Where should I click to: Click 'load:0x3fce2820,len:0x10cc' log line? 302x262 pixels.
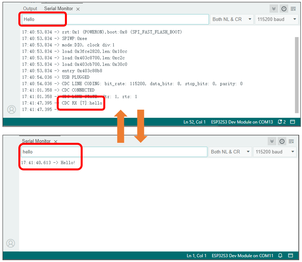pyautogui.click(x=74, y=51)
